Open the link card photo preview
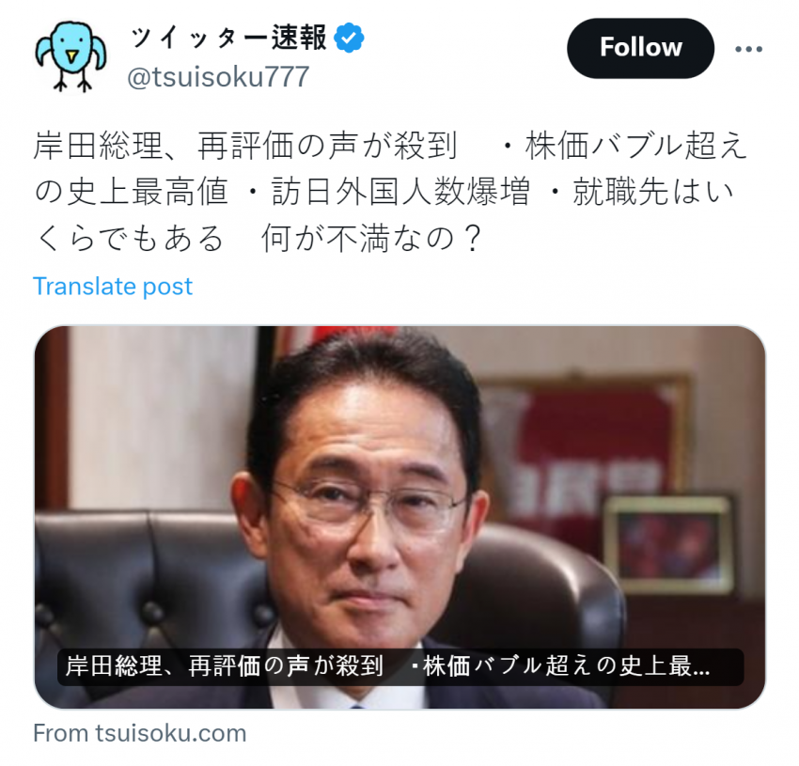Screen dimensions: 799x766 point(400,517)
